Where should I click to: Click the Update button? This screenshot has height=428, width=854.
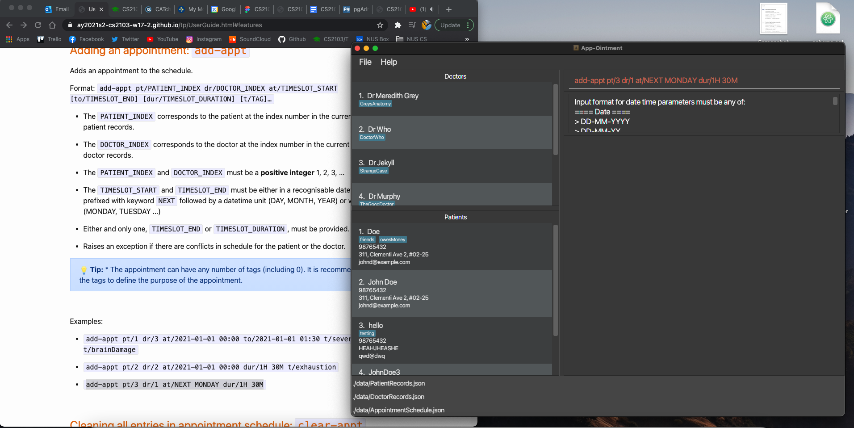pyautogui.click(x=451, y=25)
